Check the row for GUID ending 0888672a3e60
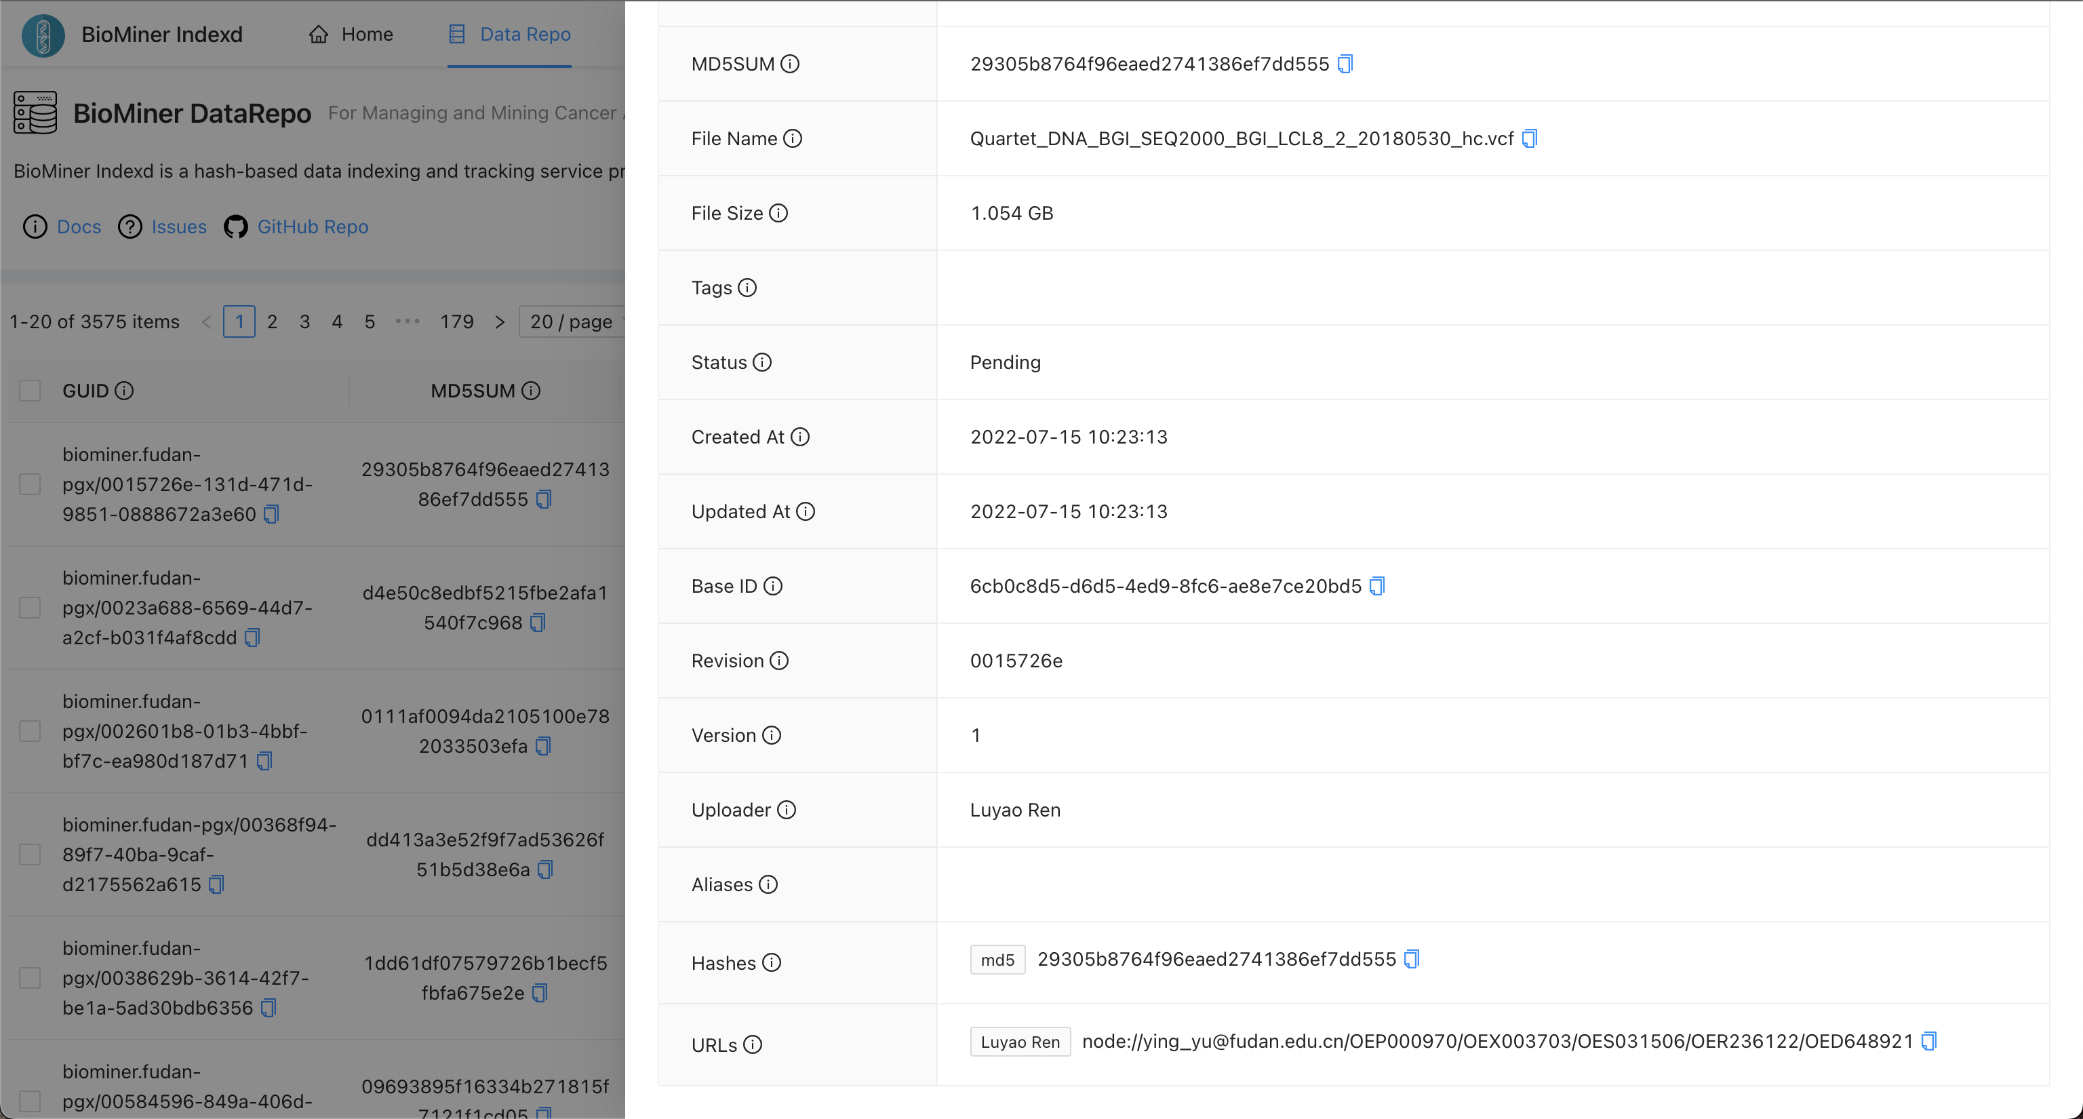Viewport: 2083px width, 1119px height. click(x=30, y=484)
